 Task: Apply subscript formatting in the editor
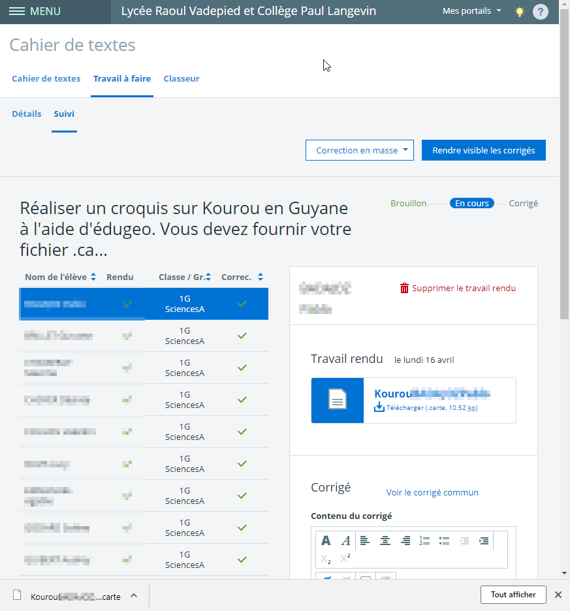(x=326, y=559)
